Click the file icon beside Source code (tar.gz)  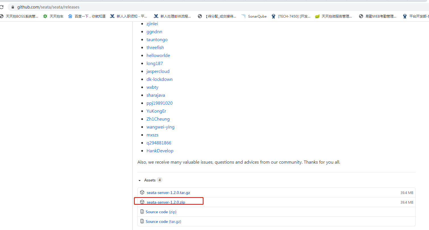(x=142, y=221)
